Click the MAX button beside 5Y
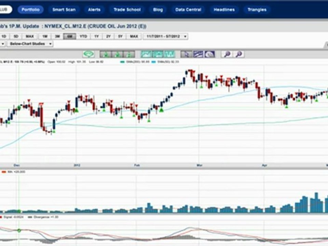Viewport: 328px width, 246px height. pos(134,37)
